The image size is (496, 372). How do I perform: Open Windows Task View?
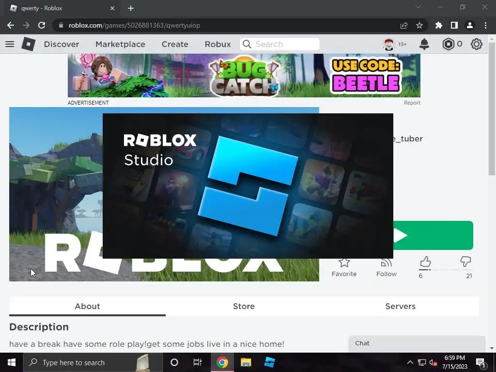pyautogui.click(x=198, y=362)
